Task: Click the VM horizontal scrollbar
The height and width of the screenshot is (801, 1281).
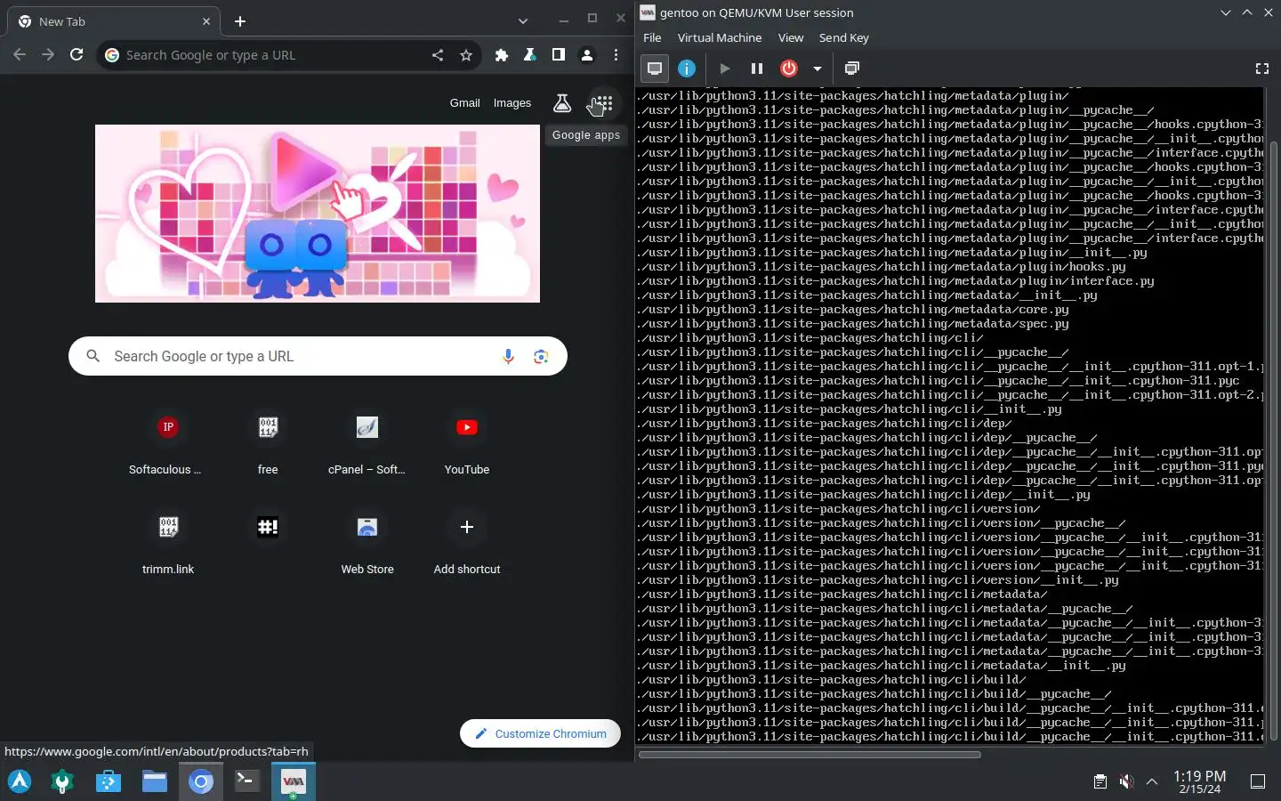Action: [x=810, y=755]
